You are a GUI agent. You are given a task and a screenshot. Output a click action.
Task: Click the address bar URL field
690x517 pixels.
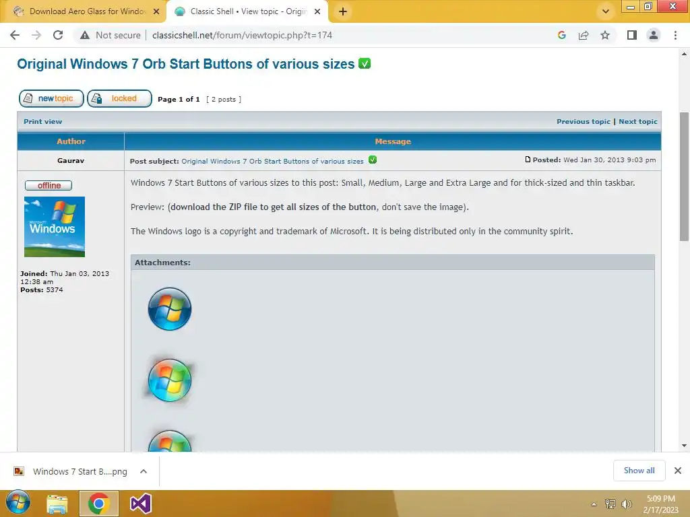pos(242,35)
